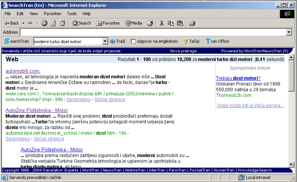297x182 pixels.
Task: Click scrollbar up arrow
Action: coord(291,57)
